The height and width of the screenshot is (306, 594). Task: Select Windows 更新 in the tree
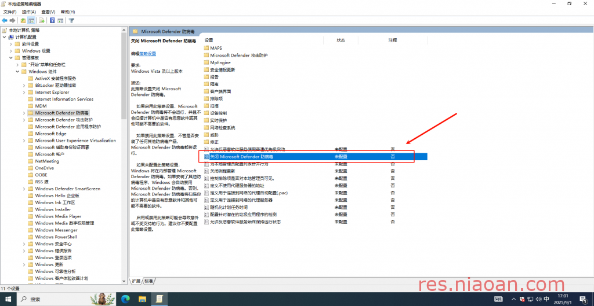pos(49,264)
